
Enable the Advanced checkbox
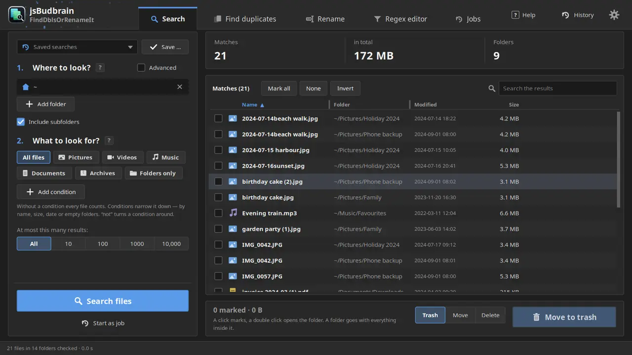(141, 68)
